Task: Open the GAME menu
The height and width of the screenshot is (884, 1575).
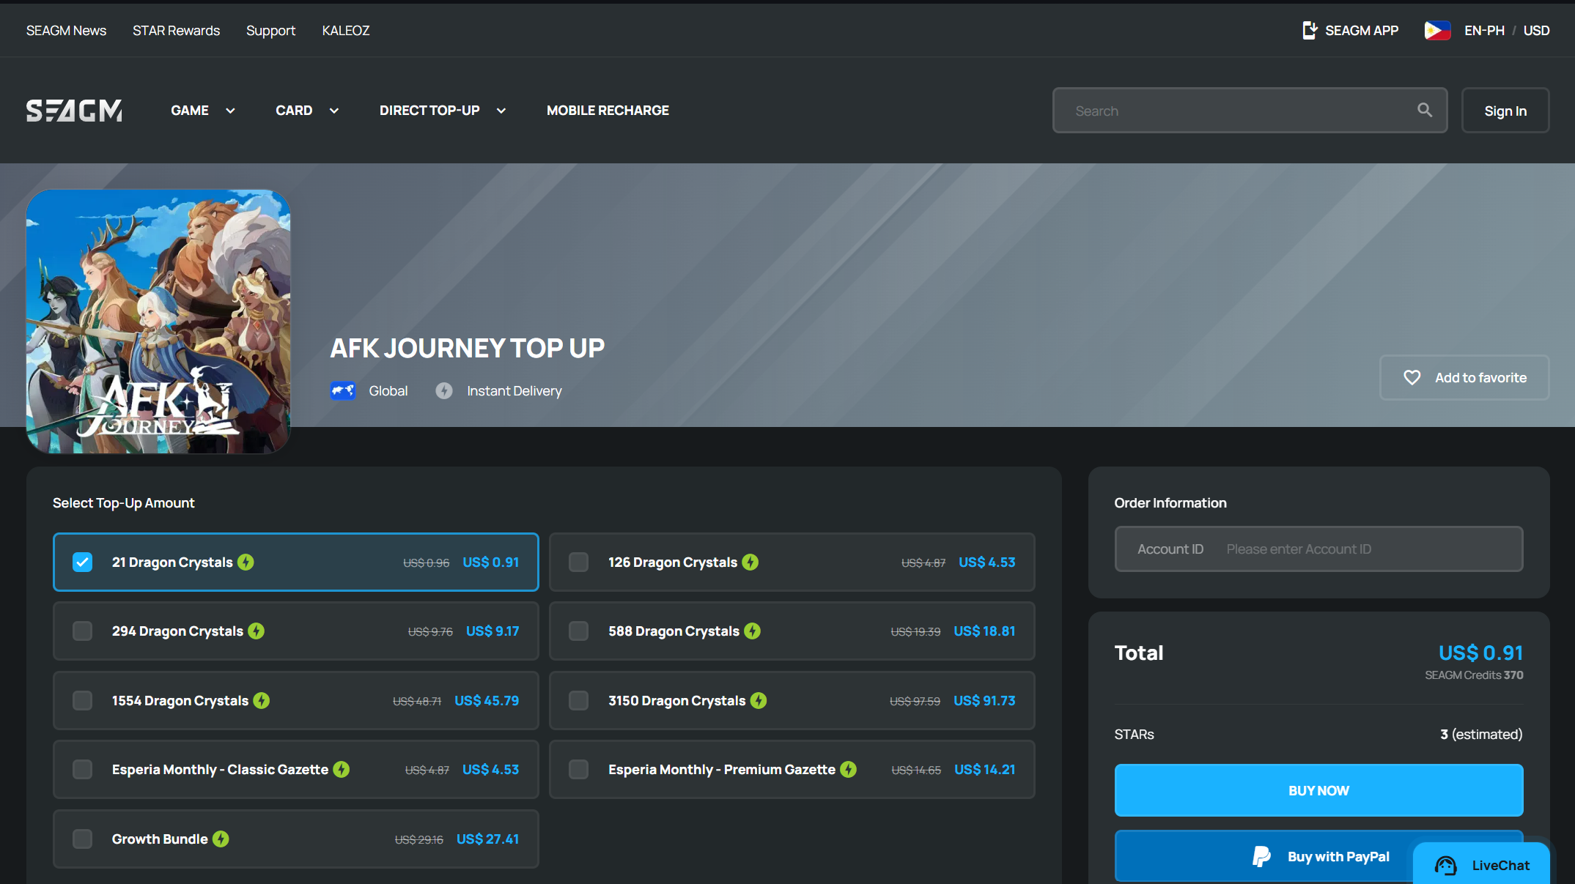Action: pos(190,111)
